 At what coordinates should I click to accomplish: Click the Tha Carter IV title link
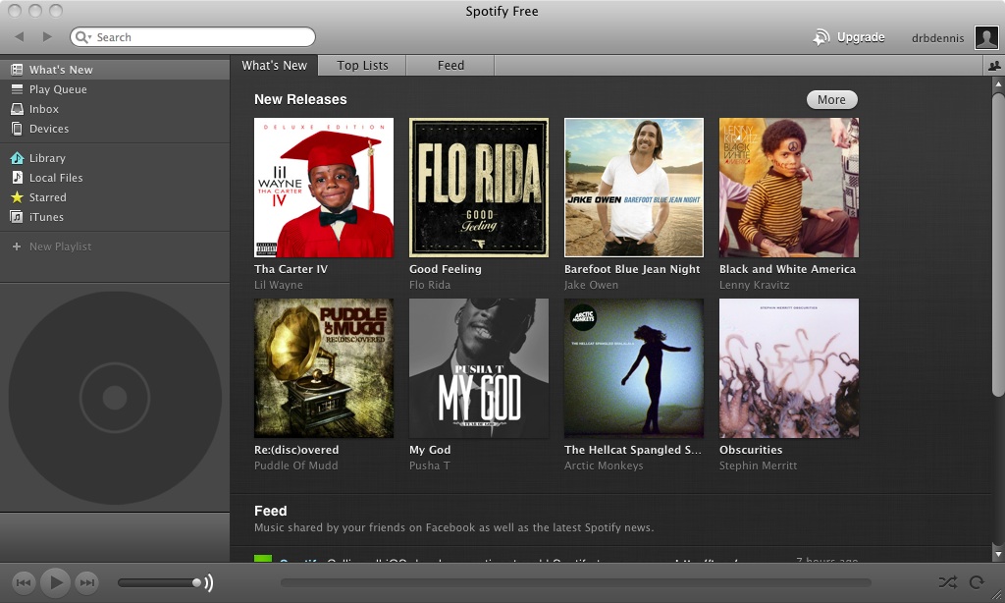(x=291, y=269)
